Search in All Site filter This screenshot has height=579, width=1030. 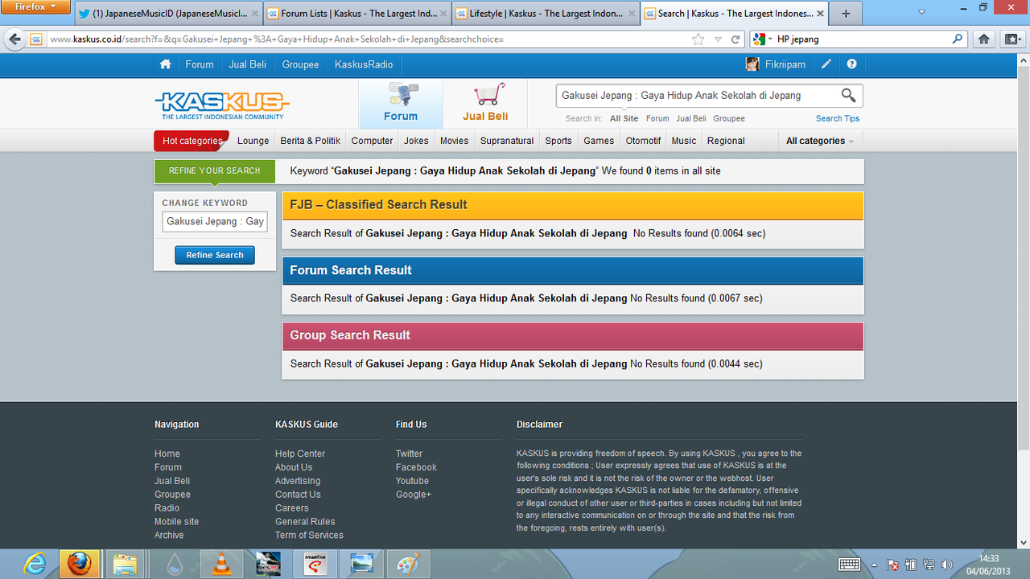624,118
